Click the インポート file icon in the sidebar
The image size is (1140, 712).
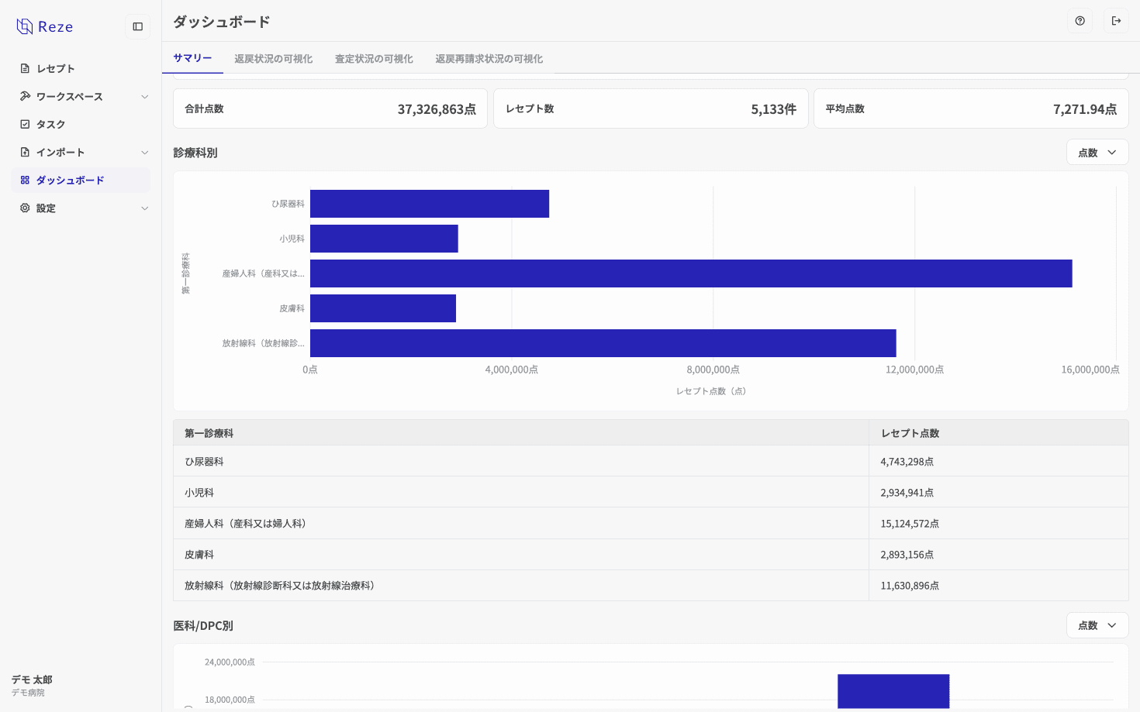click(25, 153)
